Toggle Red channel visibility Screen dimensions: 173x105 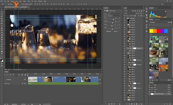[x=149, y=87]
